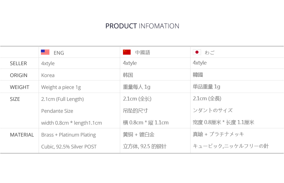284x183 pixels.
Task: Click the Korea origin text
Action: click(48, 75)
